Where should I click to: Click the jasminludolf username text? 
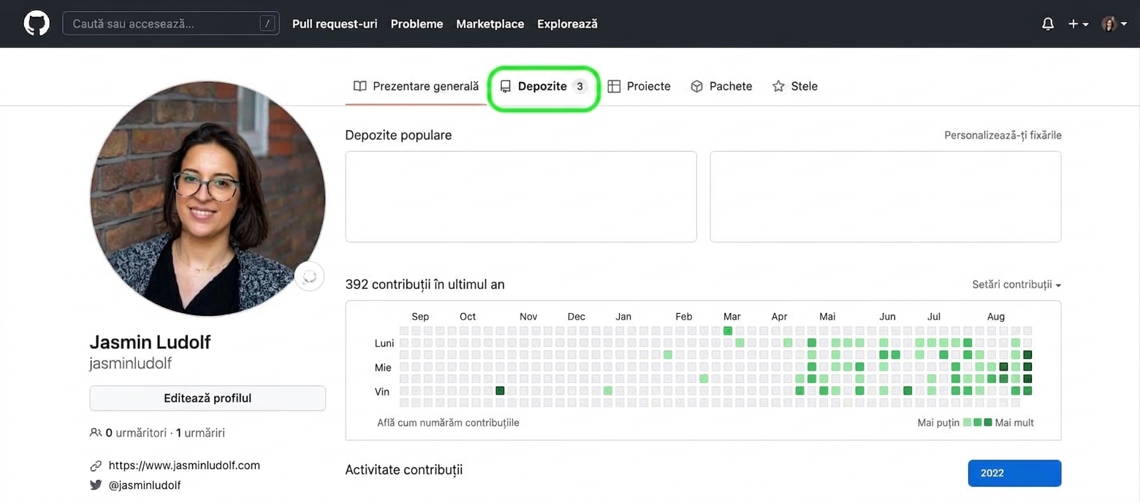[x=130, y=363]
